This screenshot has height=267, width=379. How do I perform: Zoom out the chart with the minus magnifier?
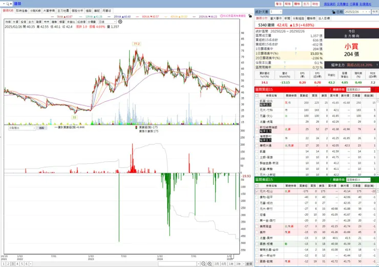[x=203, y=264]
